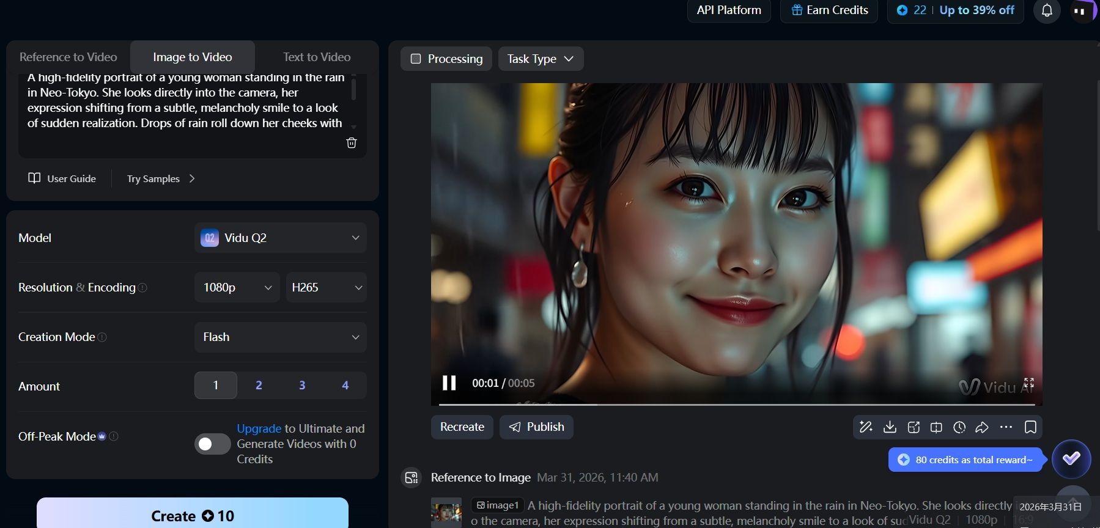Expand the Task Type filter

[x=541, y=59]
